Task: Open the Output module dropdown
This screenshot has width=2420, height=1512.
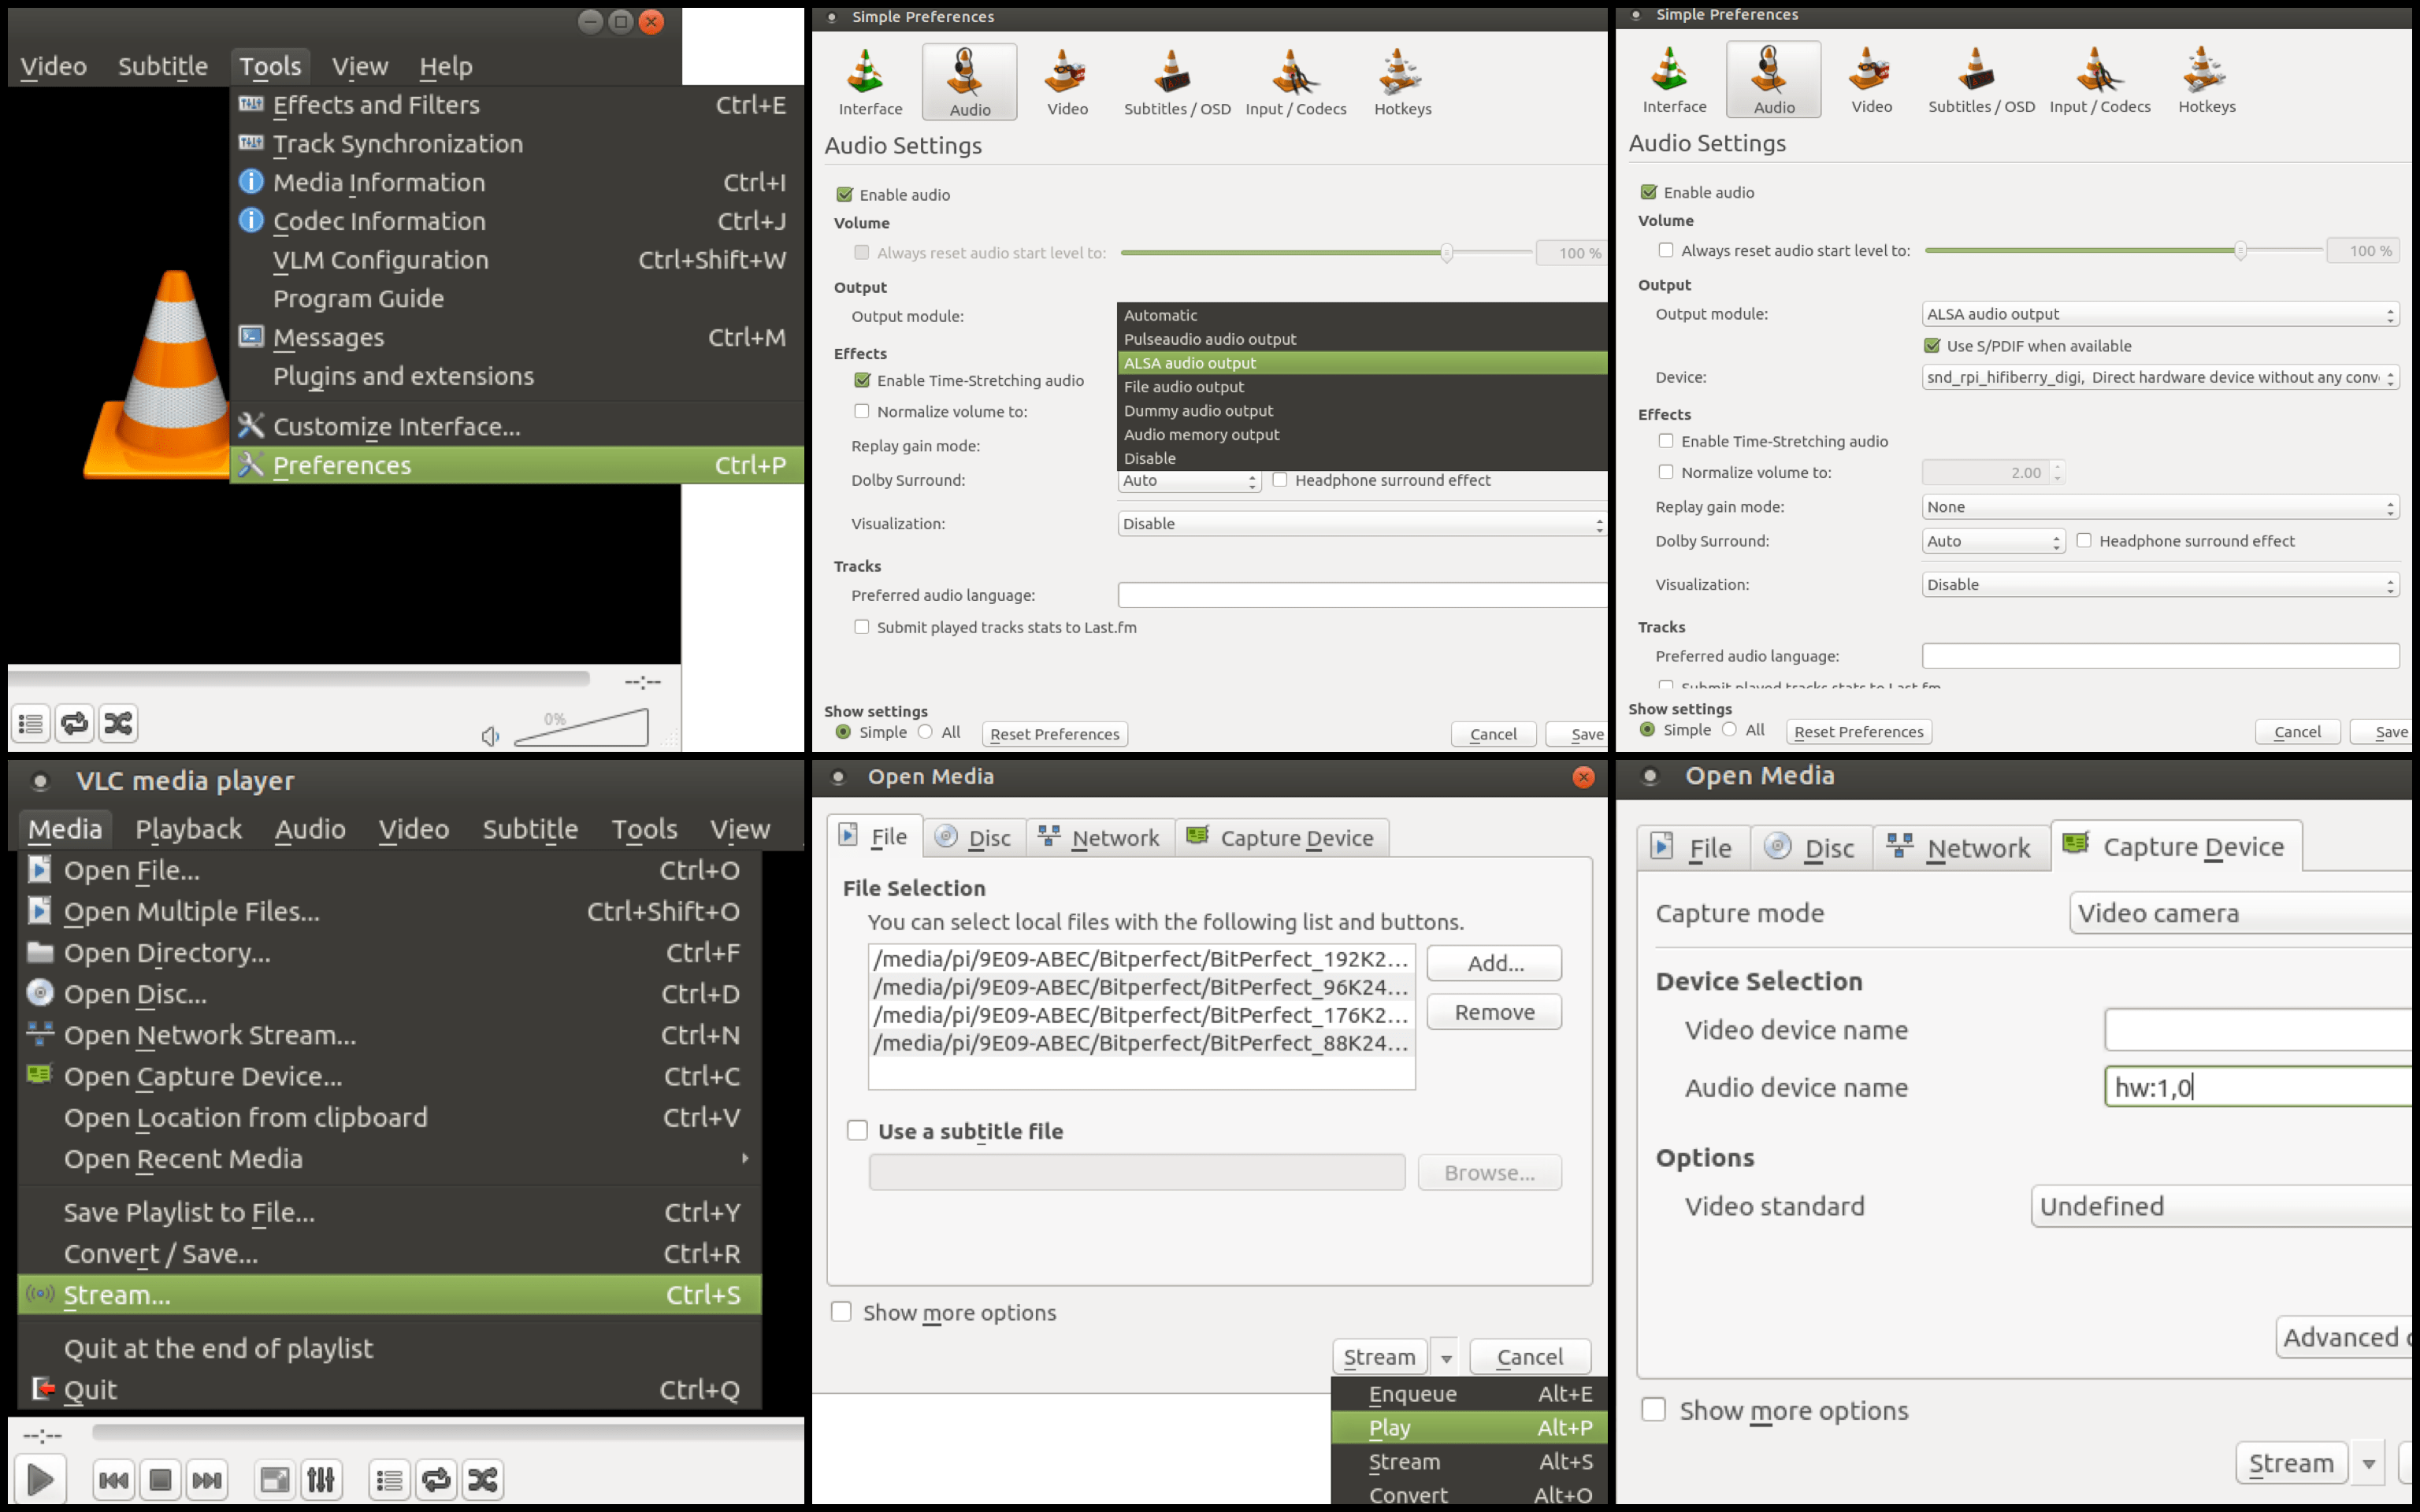Action: click(x=2159, y=313)
